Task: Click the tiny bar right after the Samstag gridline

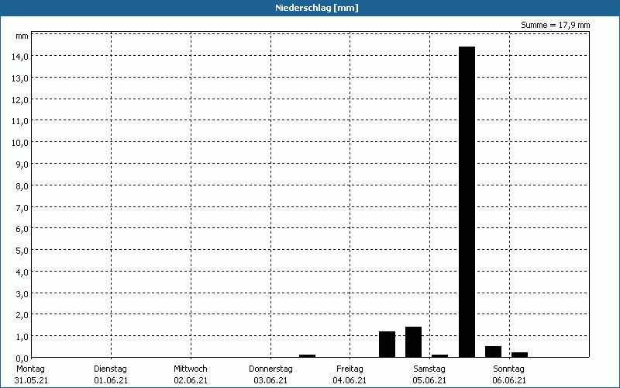Action: pyautogui.click(x=439, y=356)
